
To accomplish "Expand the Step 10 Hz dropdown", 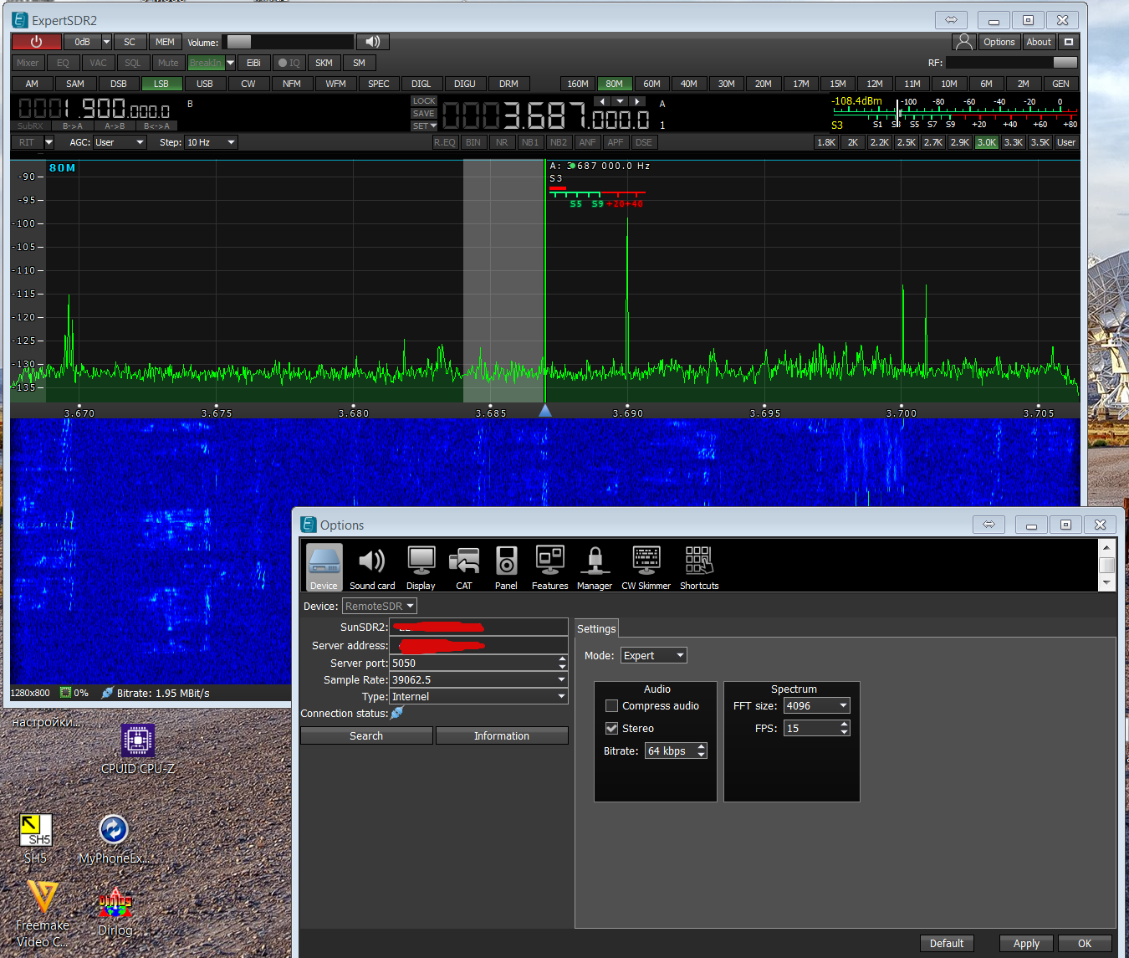I will [x=212, y=142].
